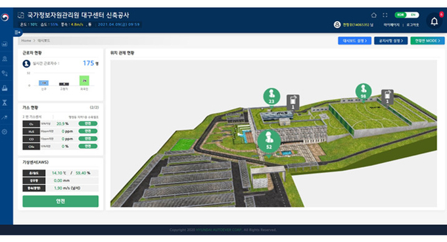The image size is (447, 242).
Task: Open the bottom circular sidebar icon
Action: click(5, 132)
